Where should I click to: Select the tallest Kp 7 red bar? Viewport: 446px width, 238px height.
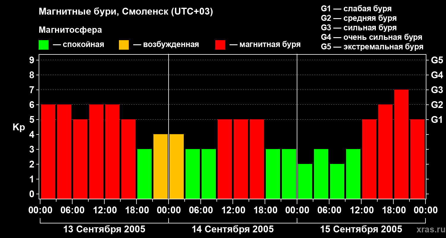pyautogui.click(x=401, y=144)
